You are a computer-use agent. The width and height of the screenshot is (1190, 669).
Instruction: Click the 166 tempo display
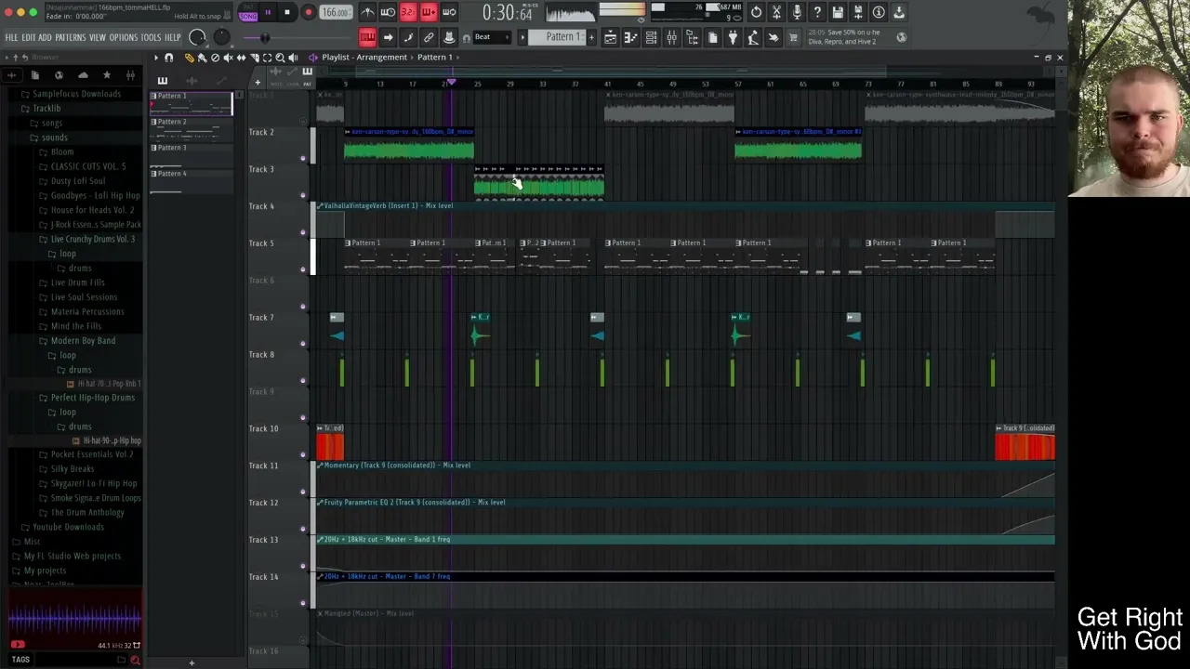pyautogui.click(x=336, y=13)
